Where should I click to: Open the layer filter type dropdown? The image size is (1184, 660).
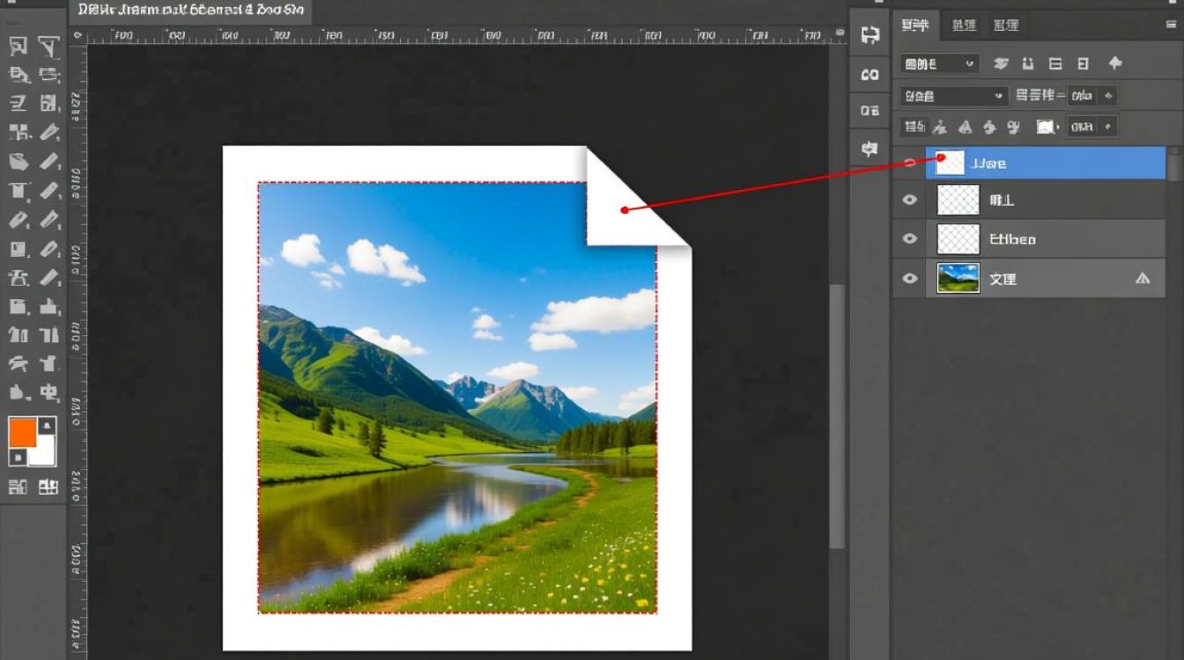939,63
